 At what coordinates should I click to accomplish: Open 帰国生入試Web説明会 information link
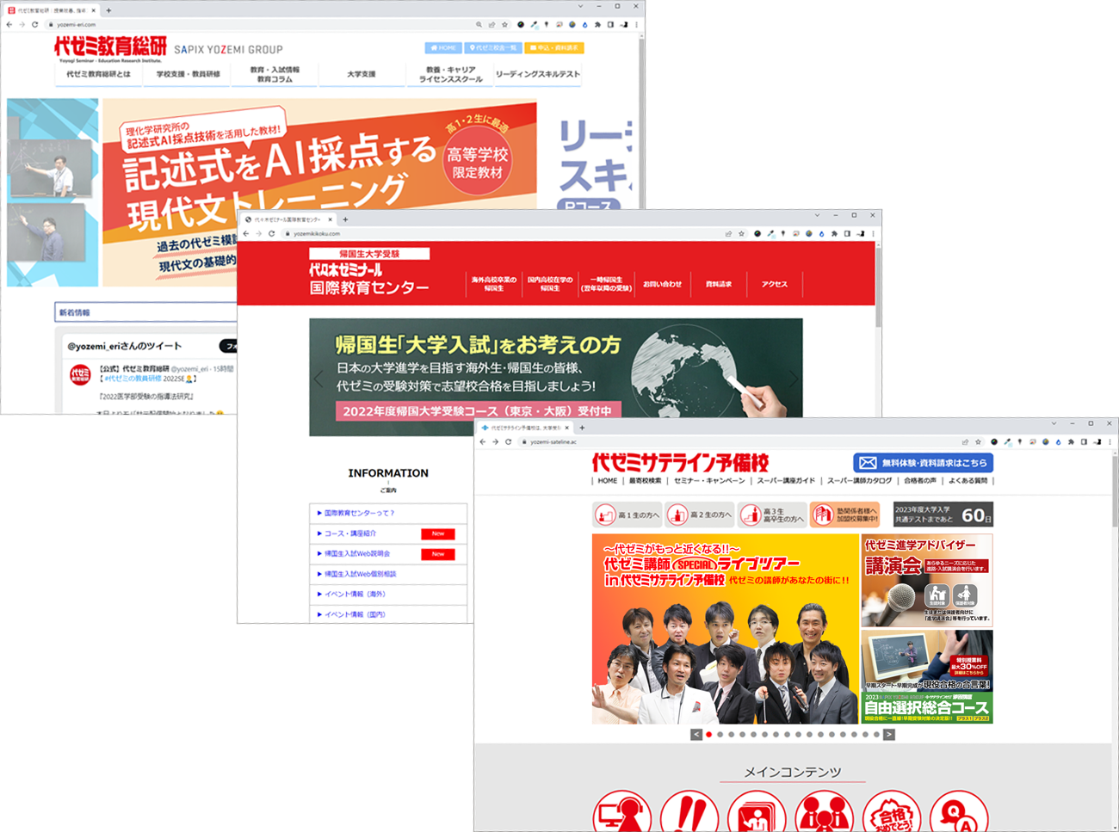[x=356, y=554]
